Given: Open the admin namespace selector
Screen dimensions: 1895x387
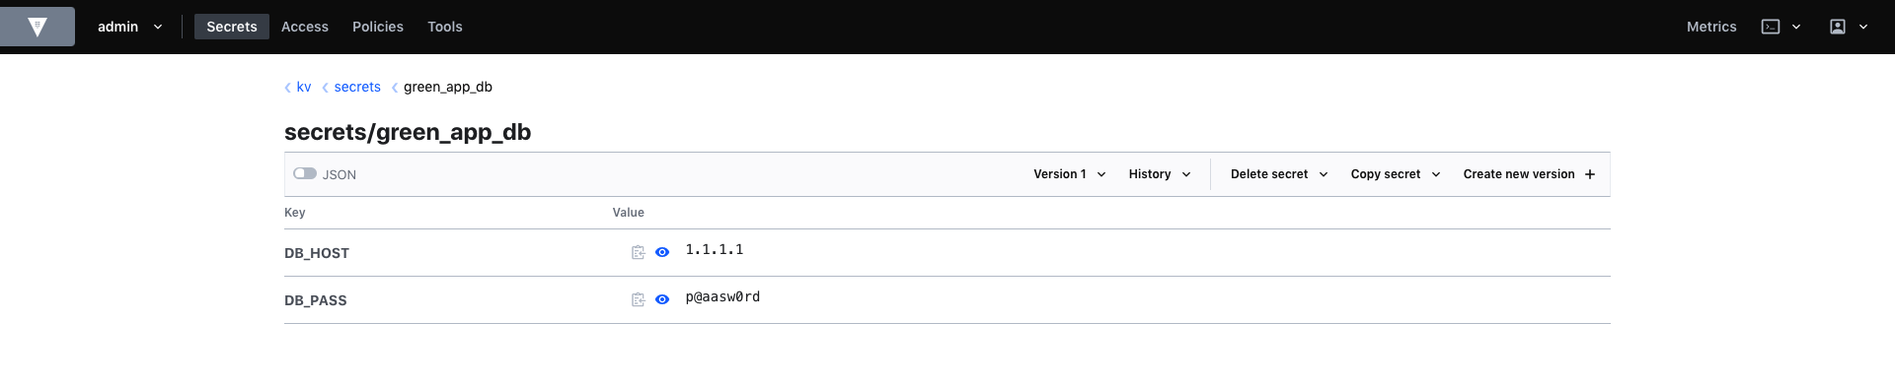Looking at the screenshot, I should [129, 27].
